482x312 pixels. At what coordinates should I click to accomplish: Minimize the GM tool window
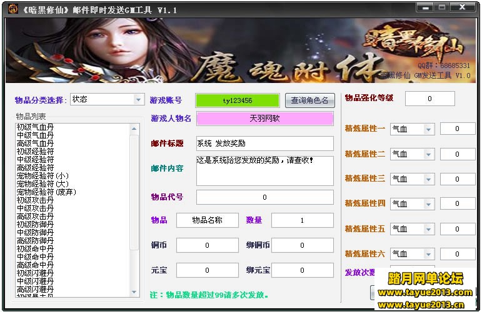(x=426, y=7)
